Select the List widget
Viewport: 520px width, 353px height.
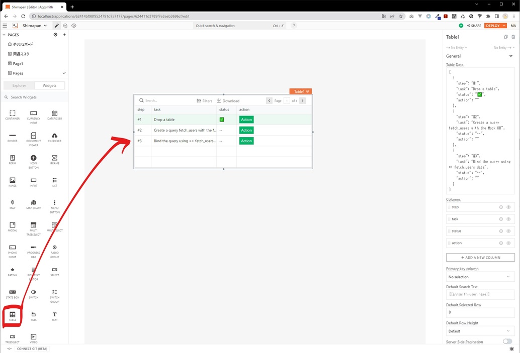pos(55,182)
